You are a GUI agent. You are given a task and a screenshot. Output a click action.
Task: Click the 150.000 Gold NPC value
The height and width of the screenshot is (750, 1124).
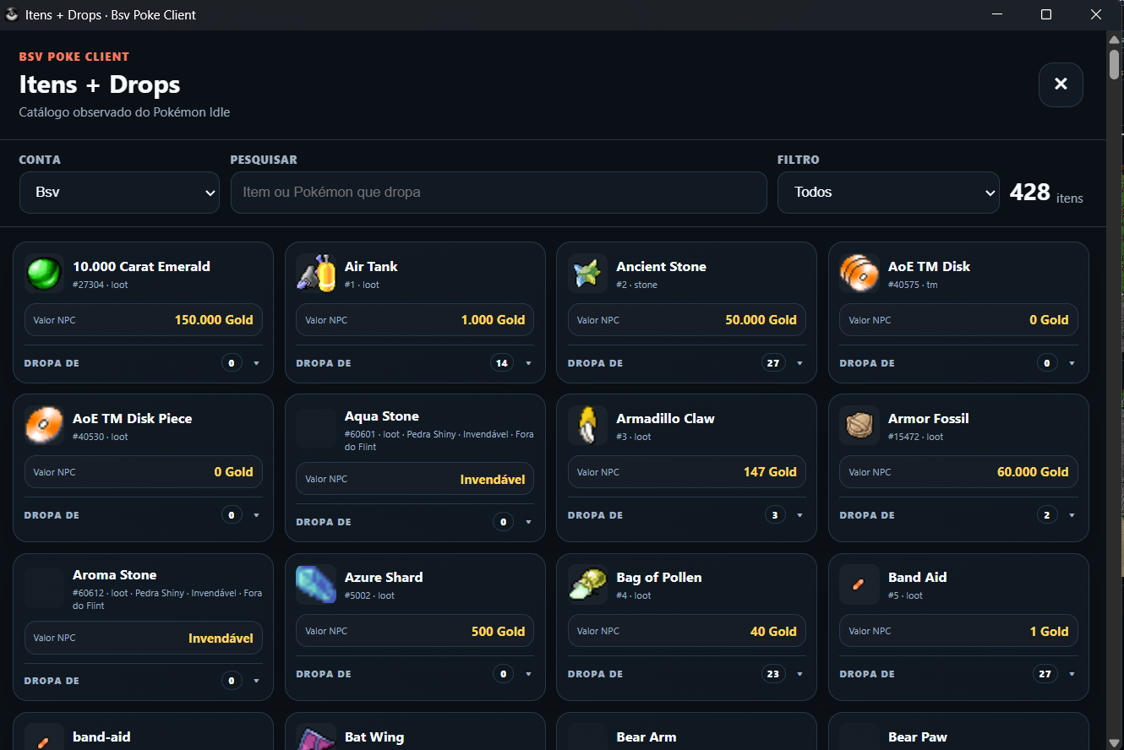point(214,320)
